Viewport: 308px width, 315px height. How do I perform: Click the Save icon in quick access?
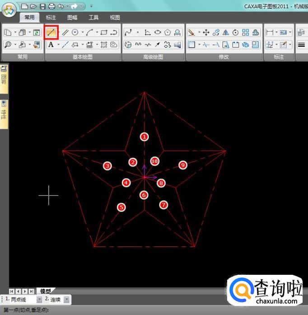pos(43,6)
